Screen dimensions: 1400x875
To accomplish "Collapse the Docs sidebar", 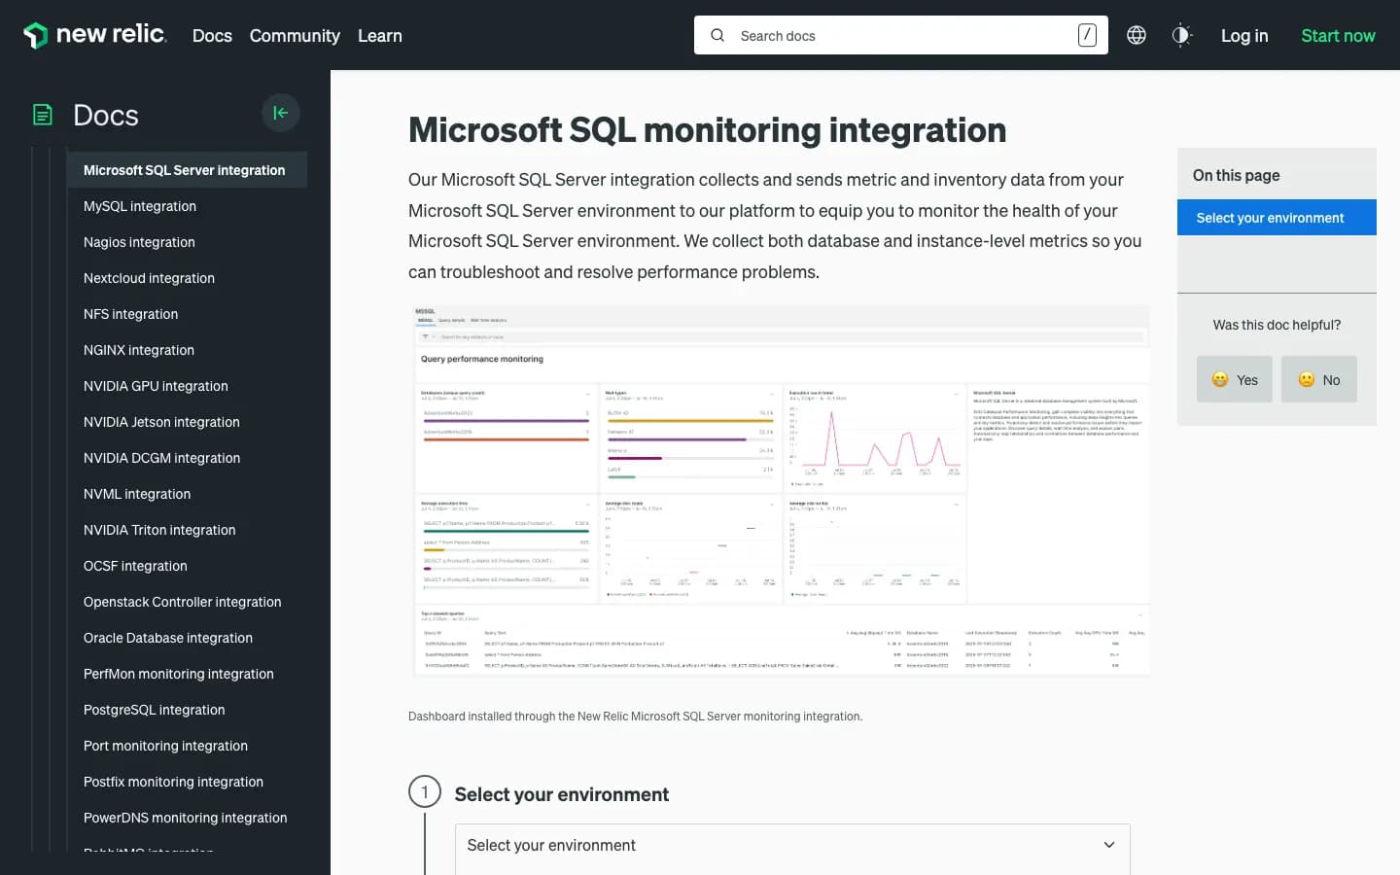I will tap(281, 113).
